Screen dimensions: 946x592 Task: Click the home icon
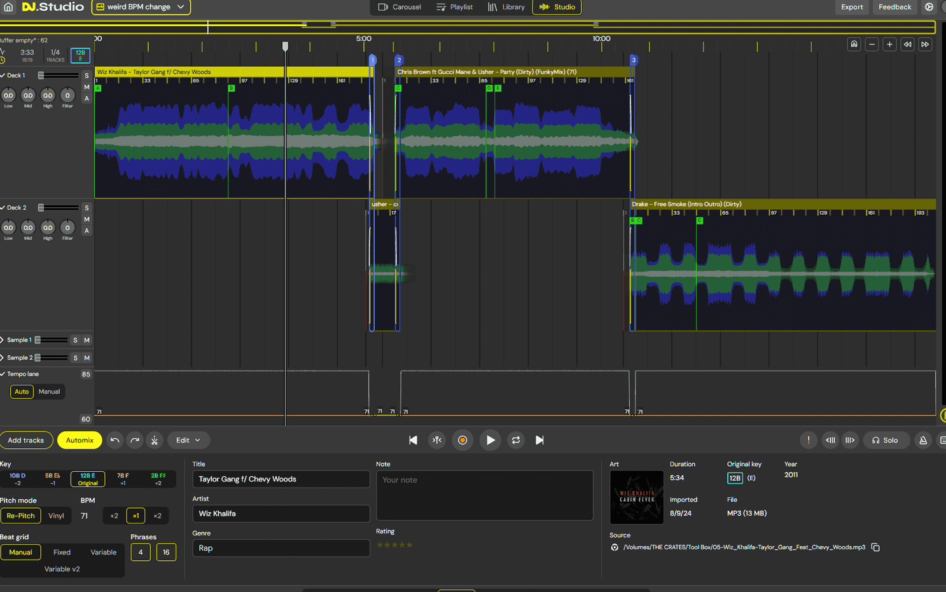point(8,7)
